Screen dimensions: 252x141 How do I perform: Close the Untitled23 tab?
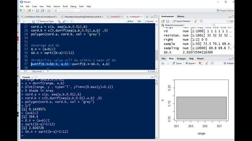122,17
